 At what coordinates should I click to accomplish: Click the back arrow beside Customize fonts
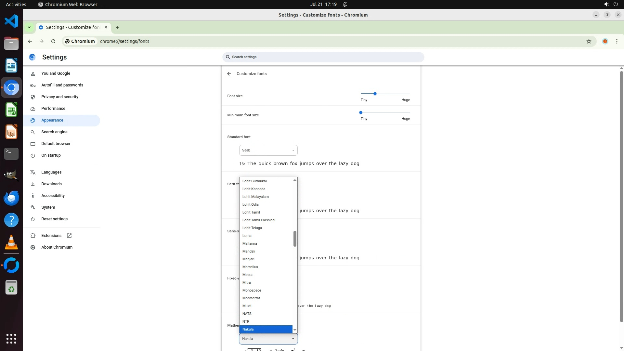click(x=229, y=74)
